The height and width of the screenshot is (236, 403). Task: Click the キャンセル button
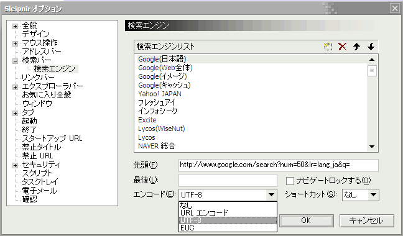pyautogui.click(x=366, y=220)
